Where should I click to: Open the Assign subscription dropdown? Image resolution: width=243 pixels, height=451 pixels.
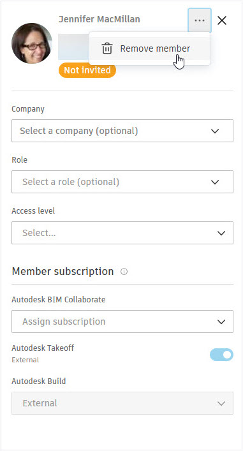[x=122, y=322]
